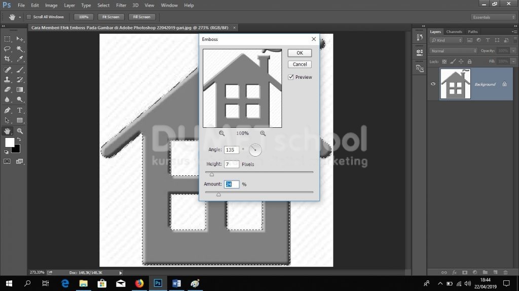The width and height of the screenshot is (519, 291).
Task: Hide the Background layer visibility eye
Action: (x=433, y=84)
